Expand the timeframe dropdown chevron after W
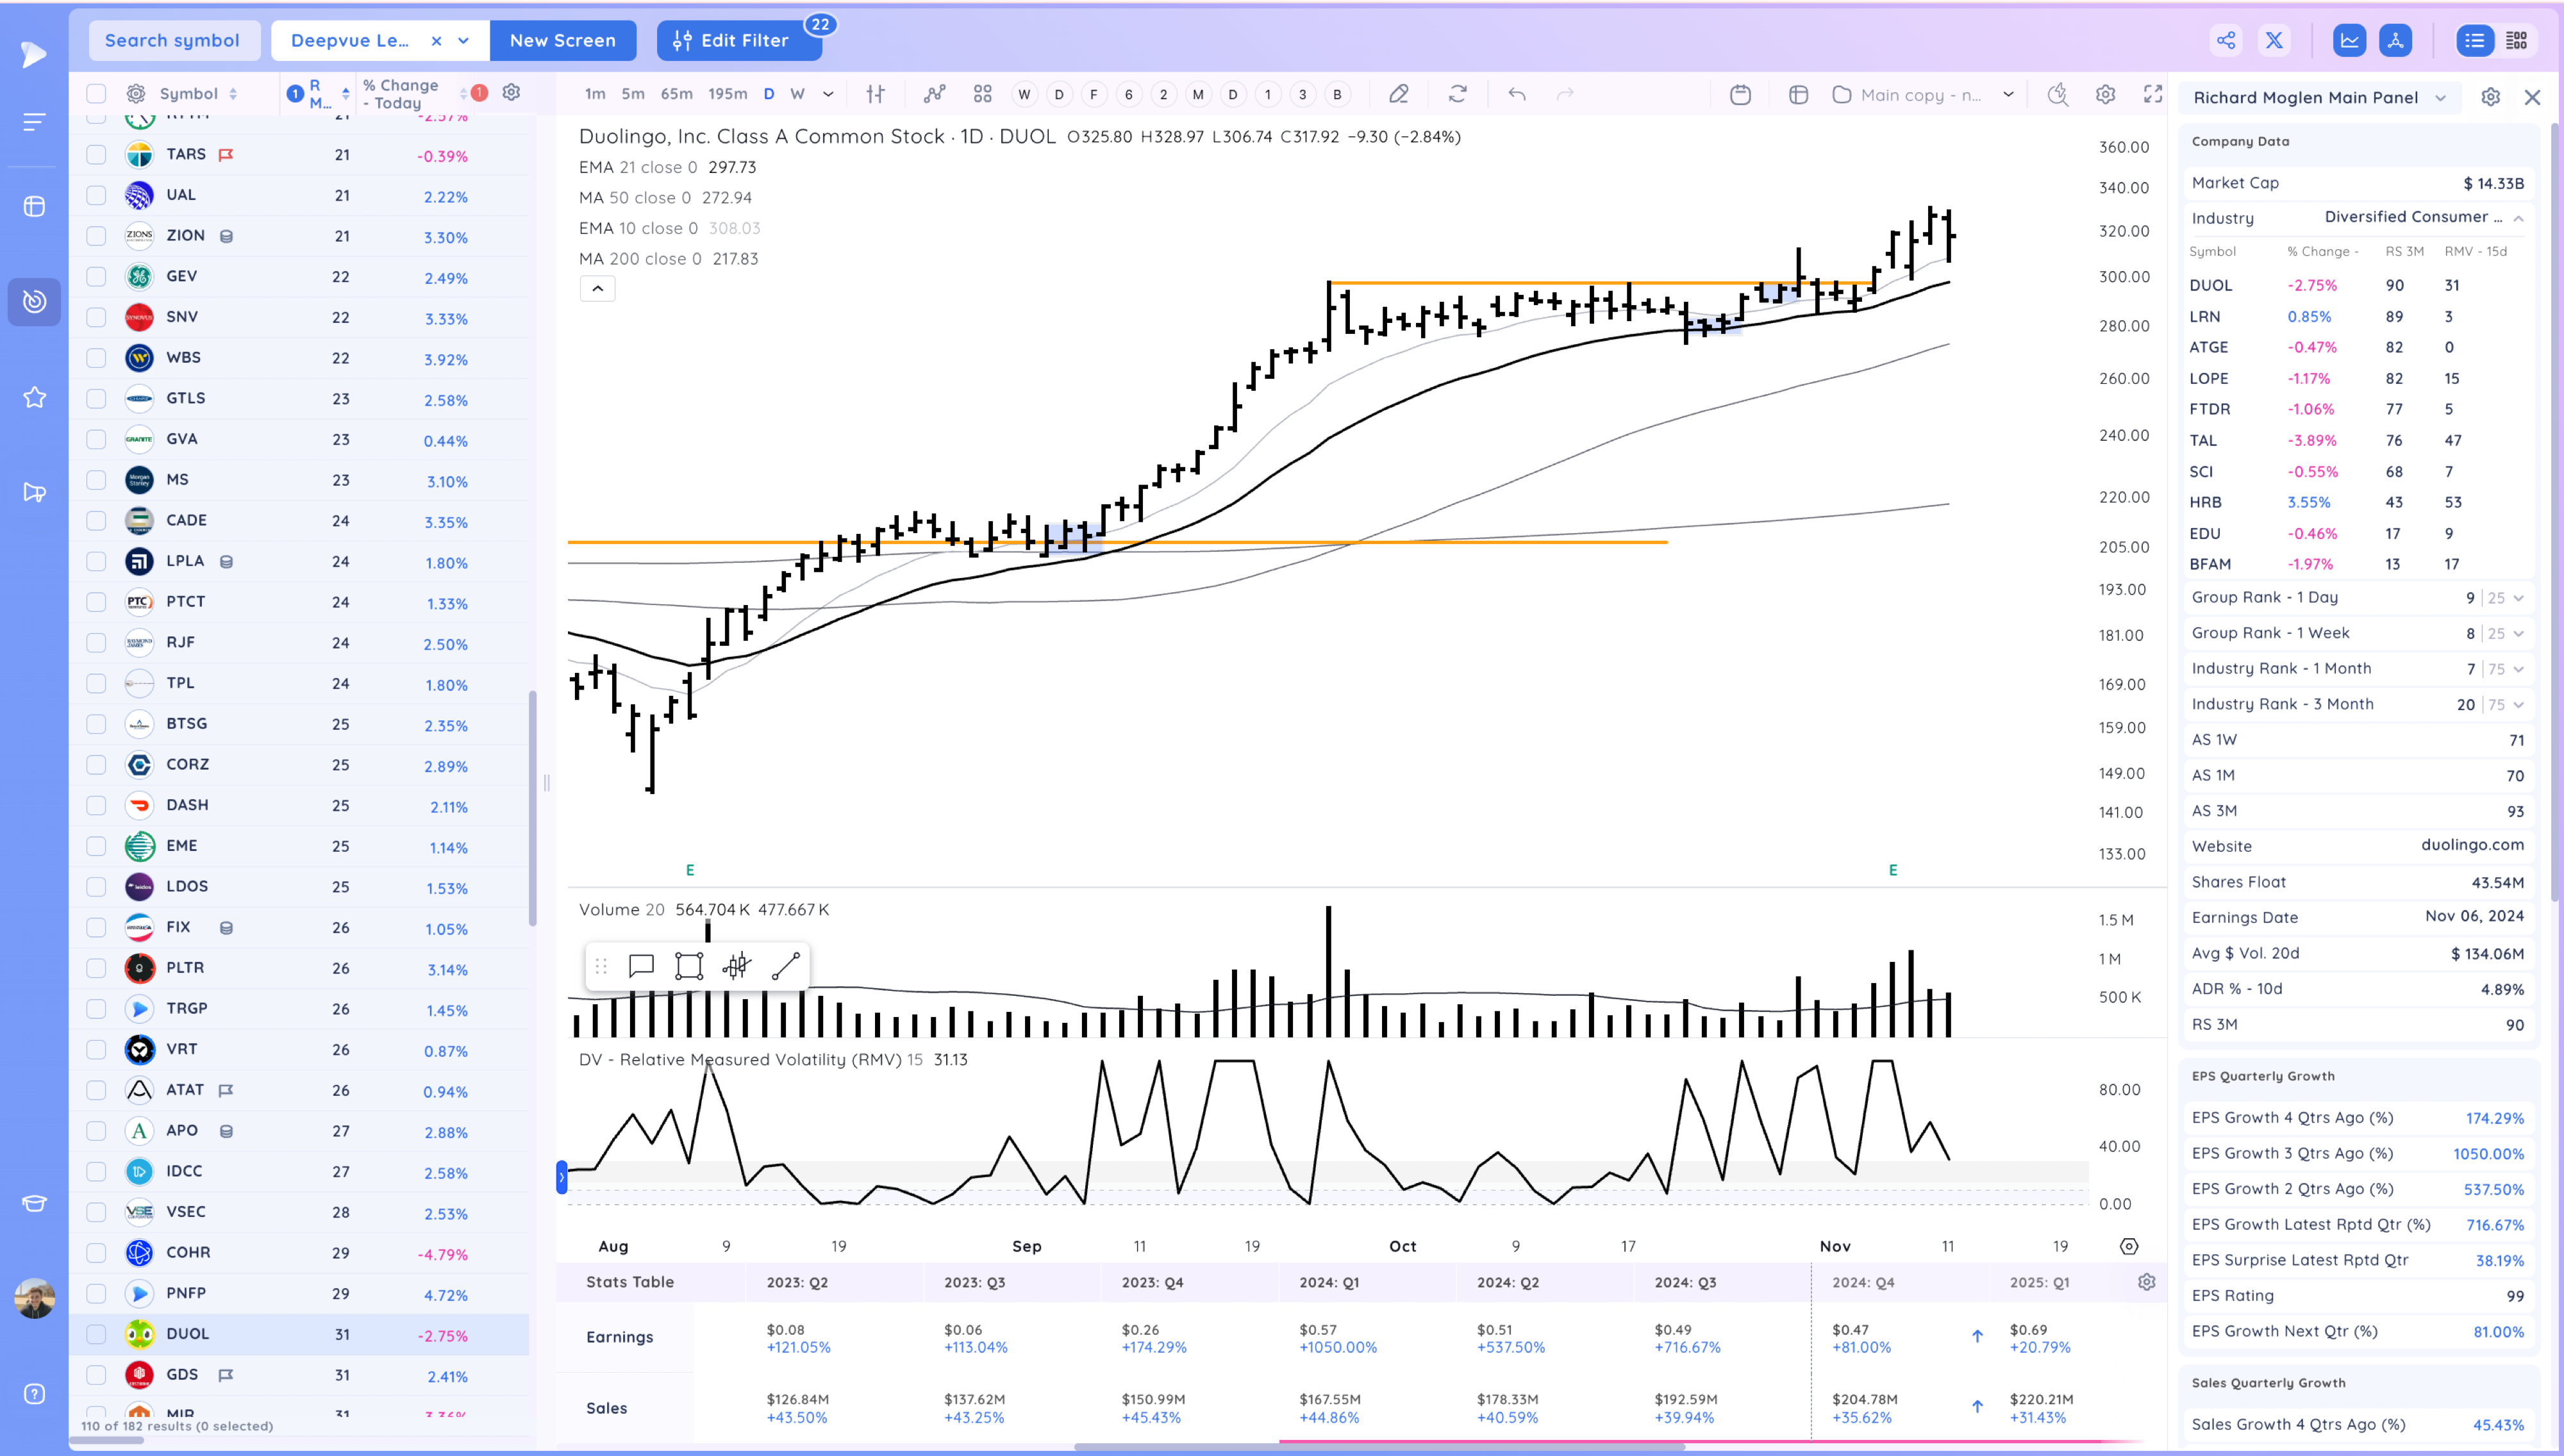This screenshot has width=2564, height=1456. pyautogui.click(x=828, y=94)
